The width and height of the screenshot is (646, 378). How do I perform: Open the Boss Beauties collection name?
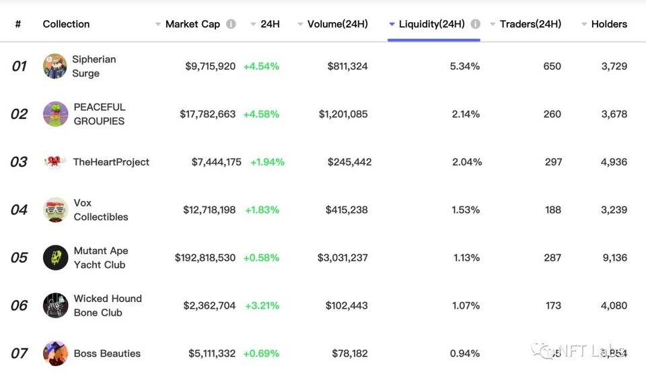pos(107,353)
